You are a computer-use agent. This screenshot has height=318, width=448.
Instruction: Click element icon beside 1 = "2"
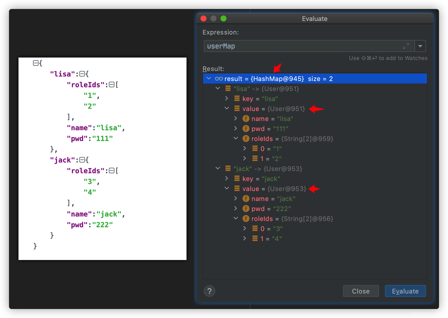[x=255, y=158]
